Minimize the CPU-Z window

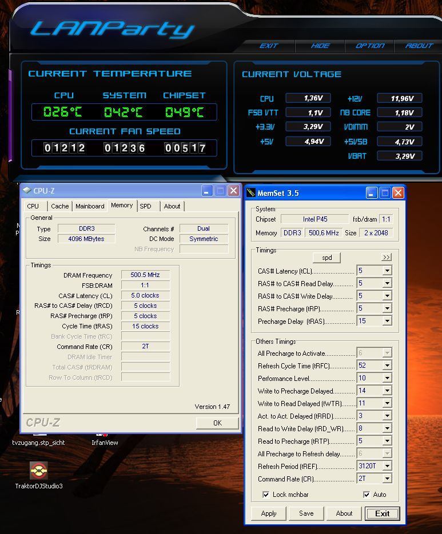pyautogui.click(x=207, y=191)
